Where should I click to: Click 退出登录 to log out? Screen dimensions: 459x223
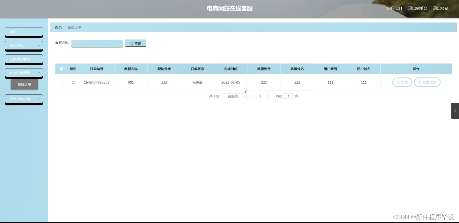[441, 8]
